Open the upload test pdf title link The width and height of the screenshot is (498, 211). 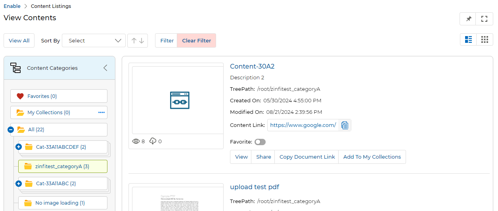[x=255, y=187]
